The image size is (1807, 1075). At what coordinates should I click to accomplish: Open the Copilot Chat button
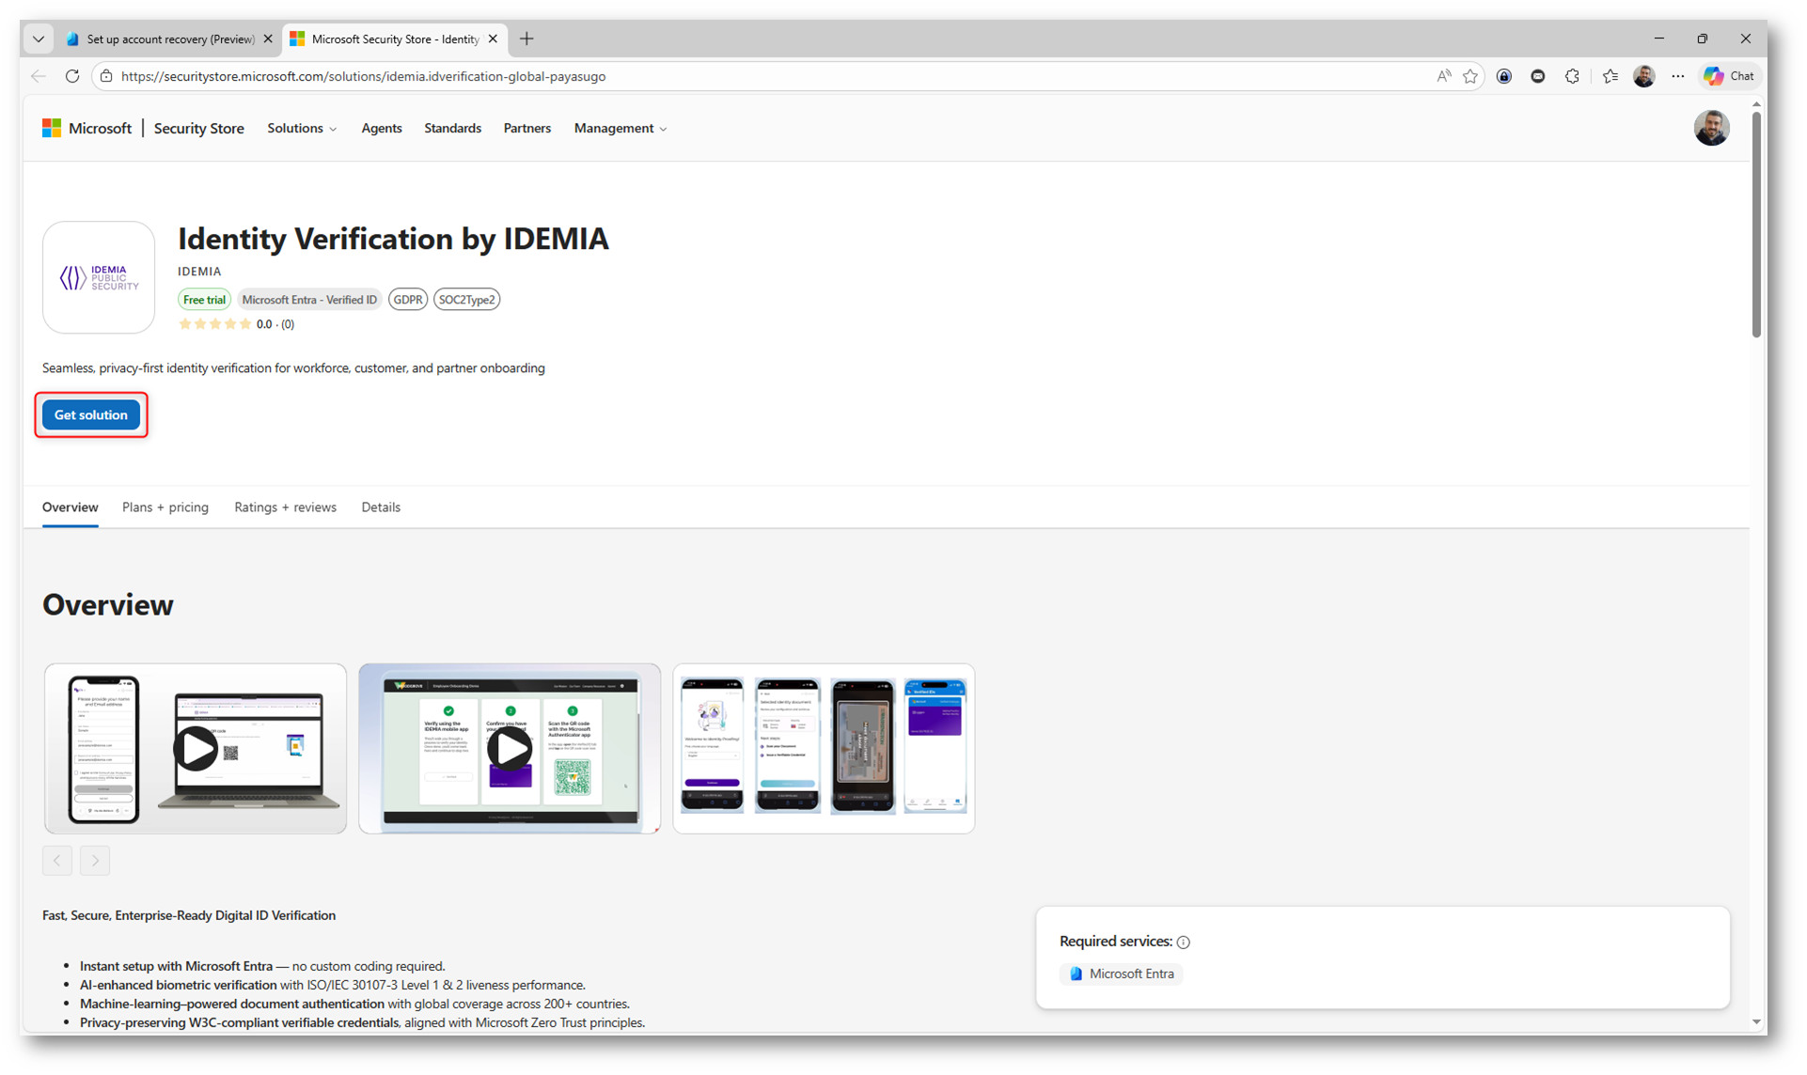tap(1730, 76)
